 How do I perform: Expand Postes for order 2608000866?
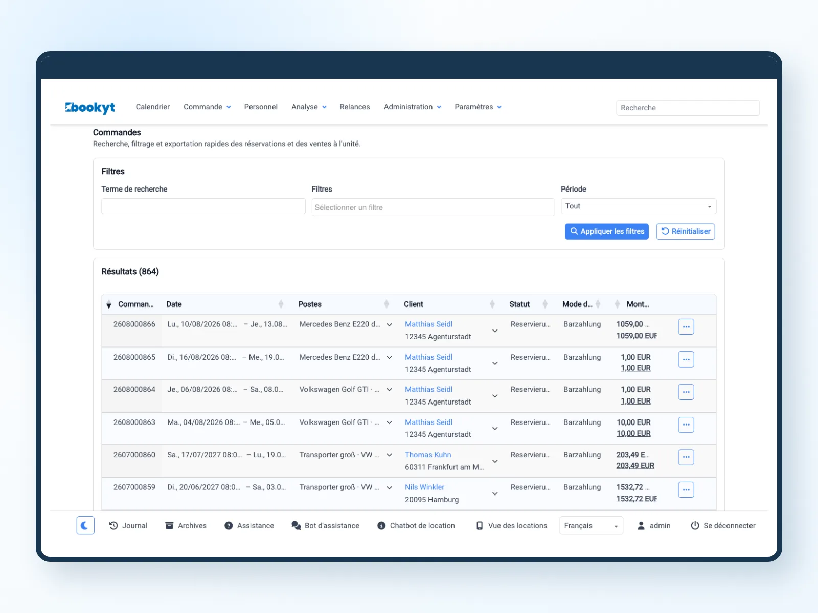390,324
